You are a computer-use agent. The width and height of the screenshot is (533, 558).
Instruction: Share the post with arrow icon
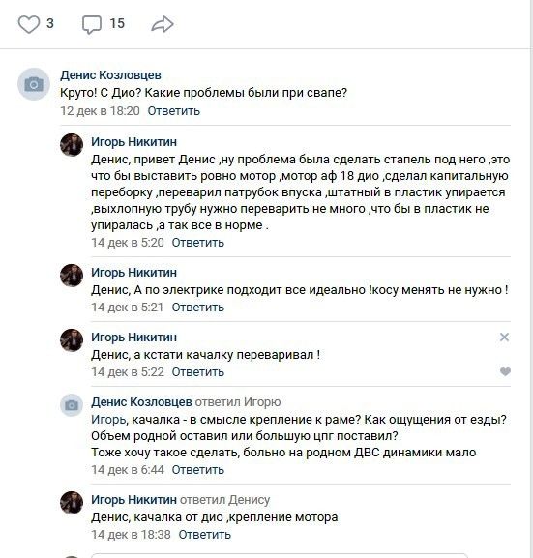point(163,24)
